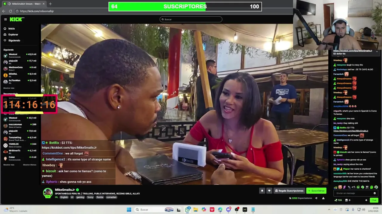Open channel points 720 indicator

click(x=338, y=200)
